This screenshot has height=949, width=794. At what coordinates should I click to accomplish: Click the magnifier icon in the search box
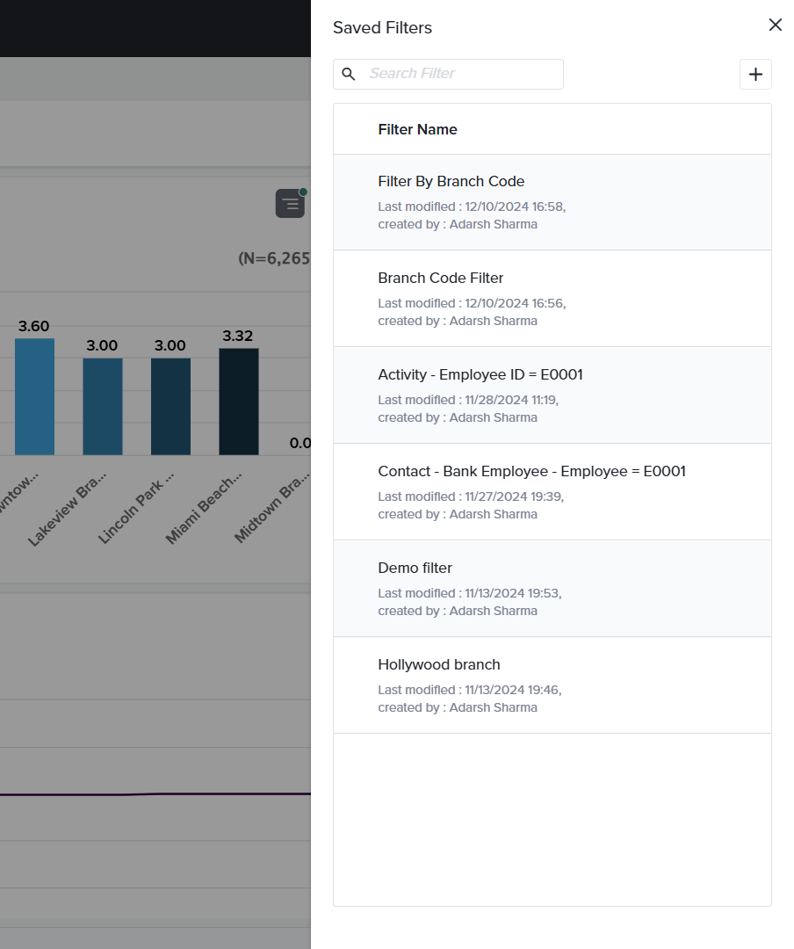[x=349, y=74]
